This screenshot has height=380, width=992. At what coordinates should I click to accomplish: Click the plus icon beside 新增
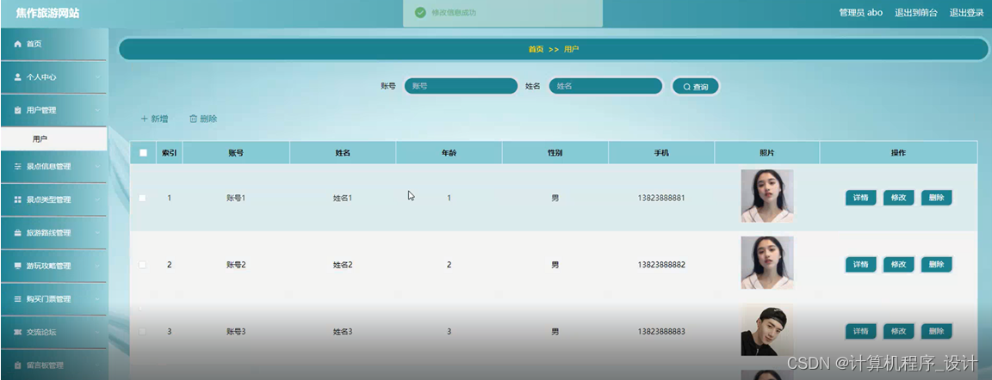pos(145,119)
